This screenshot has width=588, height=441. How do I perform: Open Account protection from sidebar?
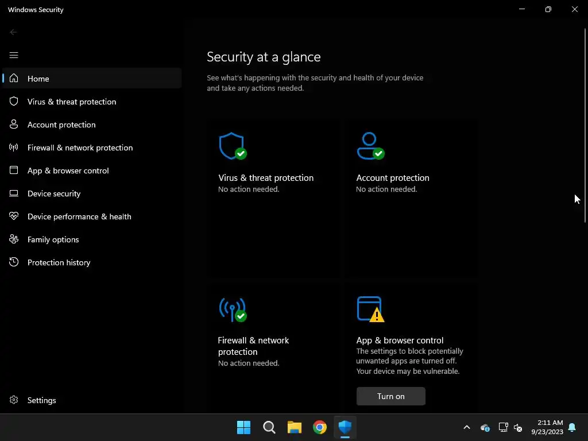point(92,125)
